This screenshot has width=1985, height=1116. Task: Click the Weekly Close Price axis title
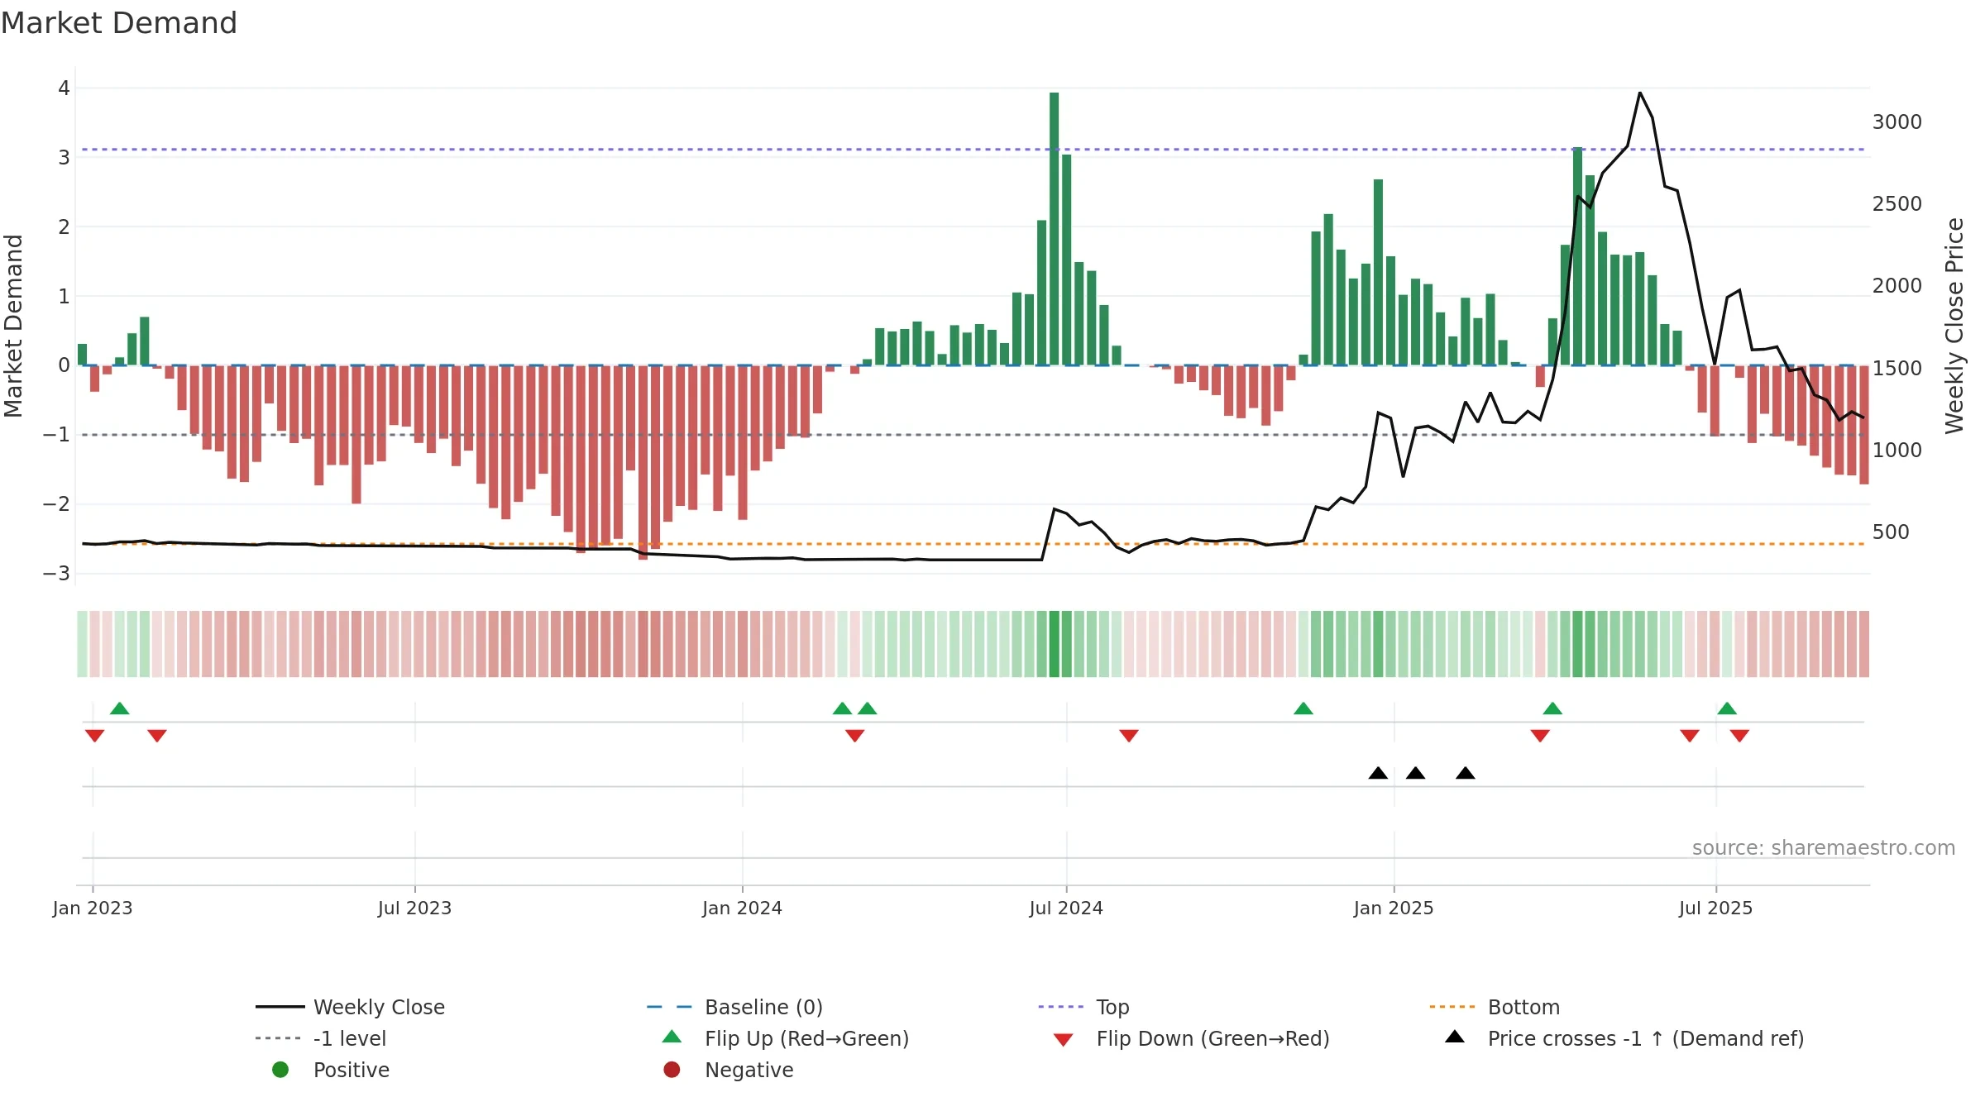point(1954,326)
